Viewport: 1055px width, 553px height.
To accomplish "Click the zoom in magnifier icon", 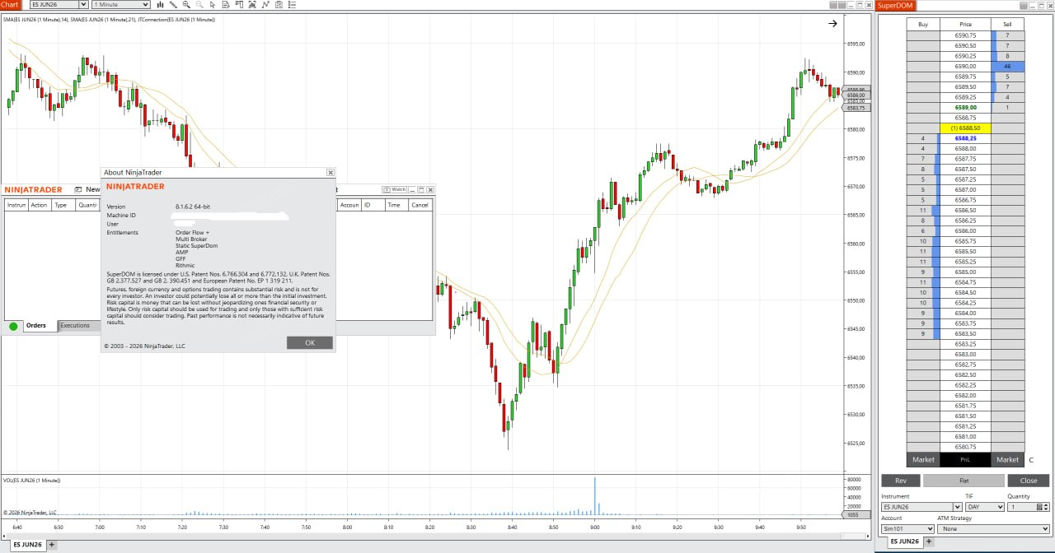I will tap(186, 4).
